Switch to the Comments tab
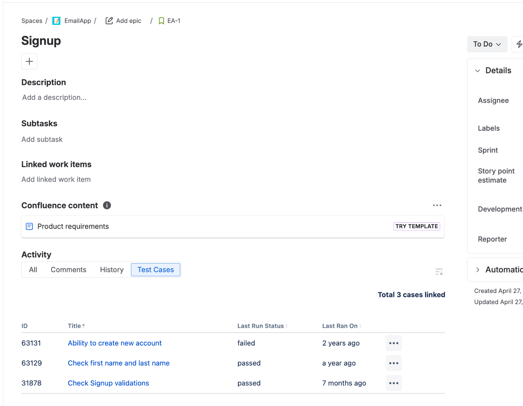This screenshot has height=406, width=523. point(68,270)
